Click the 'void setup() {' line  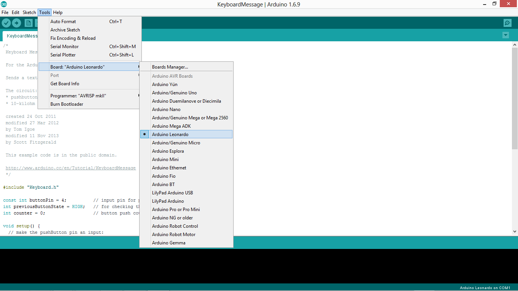(x=22, y=226)
